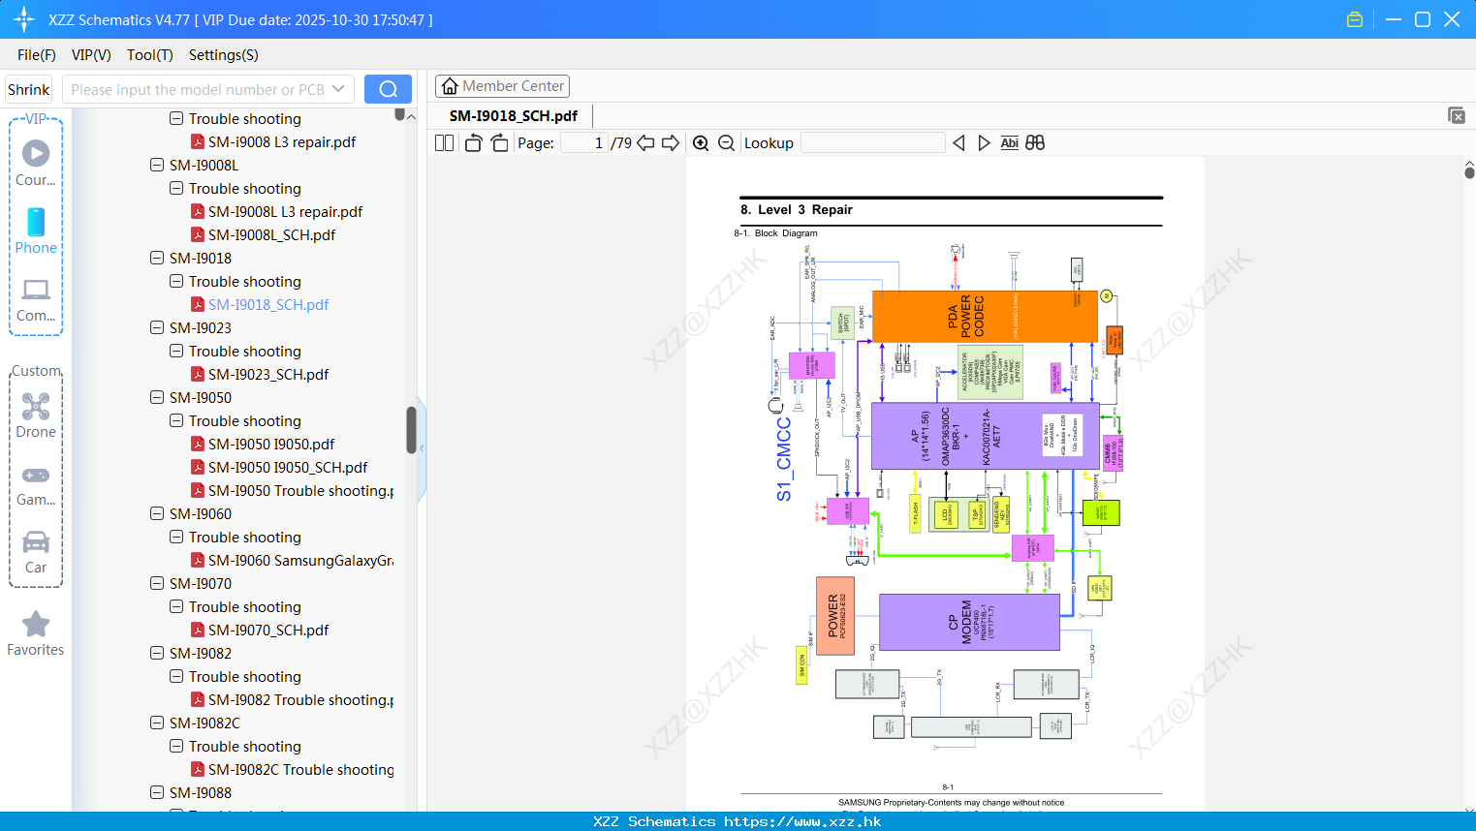Collapse the SM-I9023 node
1476x831 pixels.
(157, 327)
